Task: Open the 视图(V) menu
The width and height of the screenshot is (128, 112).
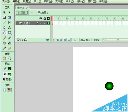Action: click(x=27, y=1)
